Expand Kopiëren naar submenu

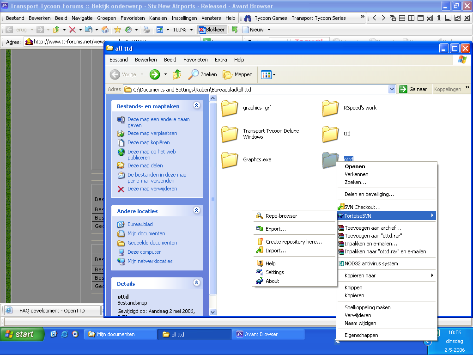click(387, 275)
